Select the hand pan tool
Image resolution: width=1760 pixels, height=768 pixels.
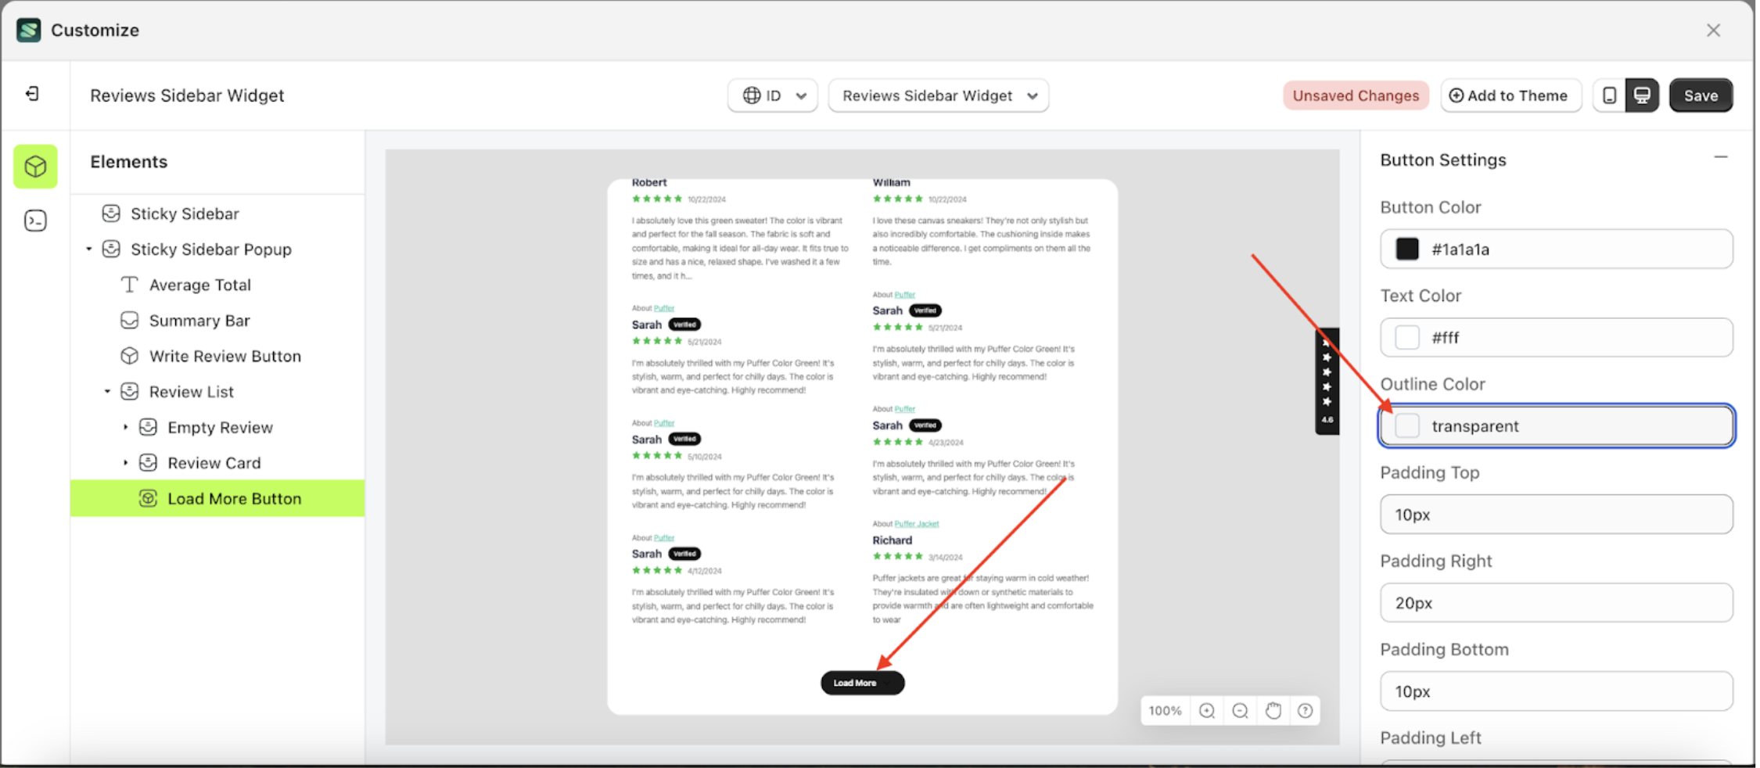1273,710
